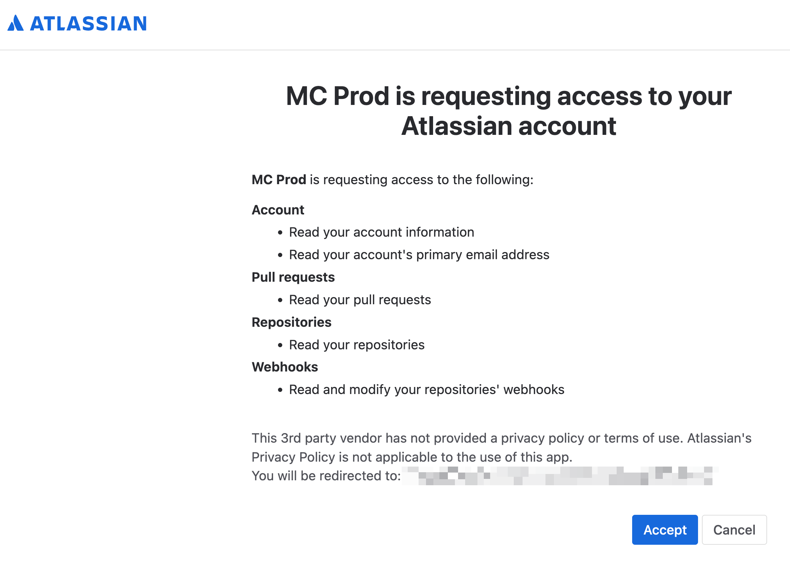Click 'Read your repositories' permission item
790x562 pixels.
pos(357,345)
